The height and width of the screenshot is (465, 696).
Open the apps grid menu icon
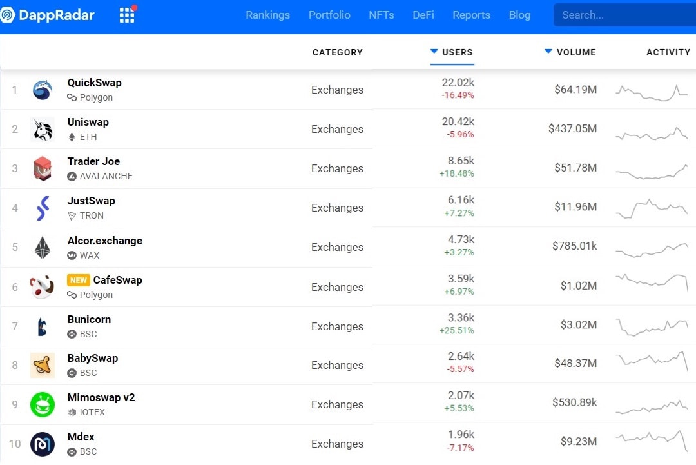127,15
